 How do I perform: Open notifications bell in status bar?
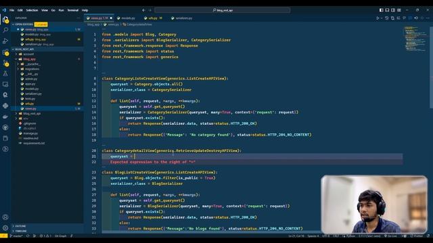(428, 236)
